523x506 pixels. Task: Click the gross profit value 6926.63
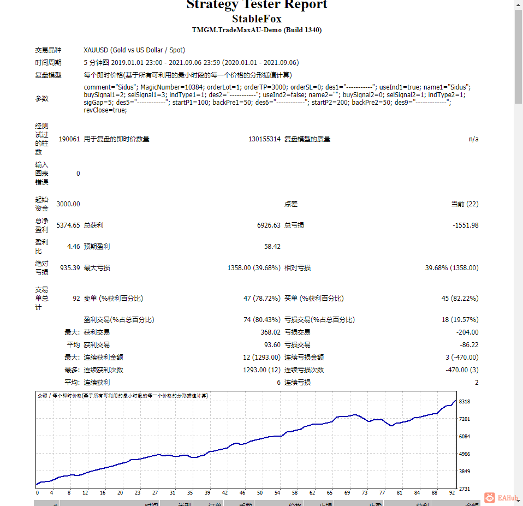coord(269,225)
